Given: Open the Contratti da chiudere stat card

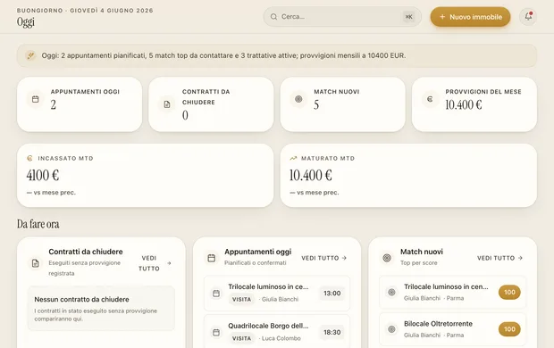Looking at the screenshot, I should pos(211,104).
